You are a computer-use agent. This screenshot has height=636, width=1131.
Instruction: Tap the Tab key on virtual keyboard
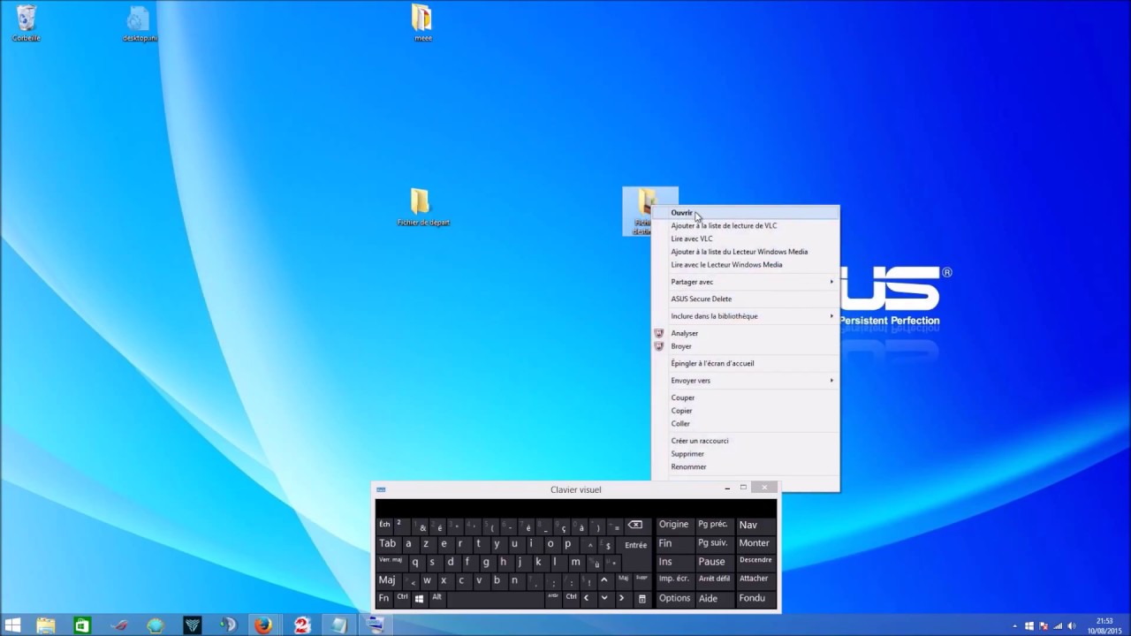pyautogui.click(x=388, y=543)
